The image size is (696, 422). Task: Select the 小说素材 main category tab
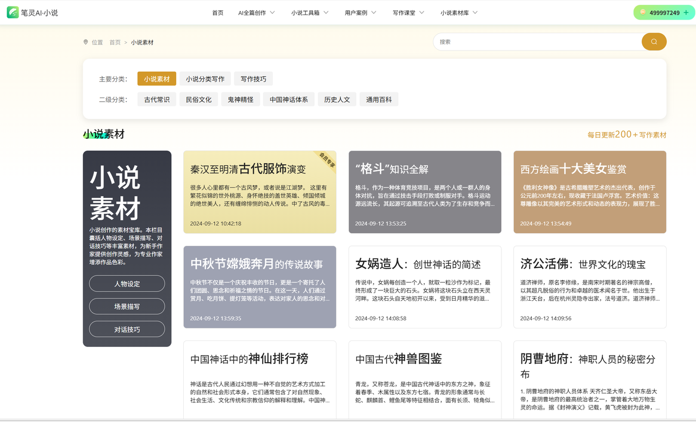pos(157,79)
